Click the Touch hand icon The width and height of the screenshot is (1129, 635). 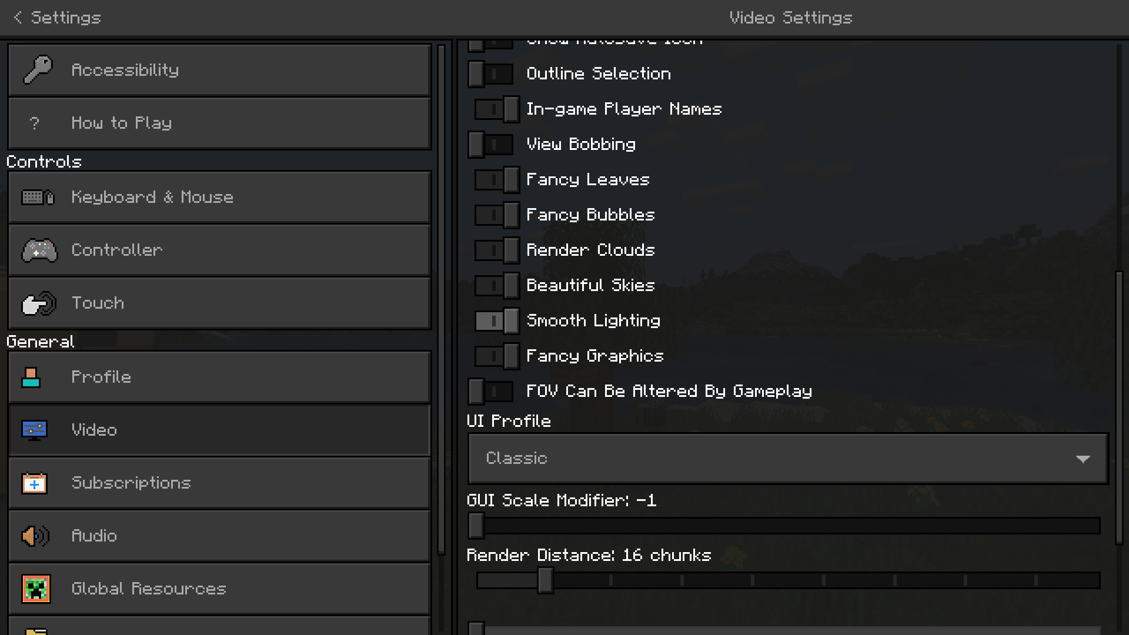pyautogui.click(x=39, y=303)
